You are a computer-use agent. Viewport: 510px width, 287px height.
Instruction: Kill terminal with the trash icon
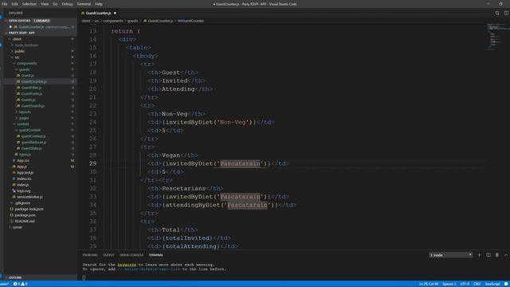[497, 255]
